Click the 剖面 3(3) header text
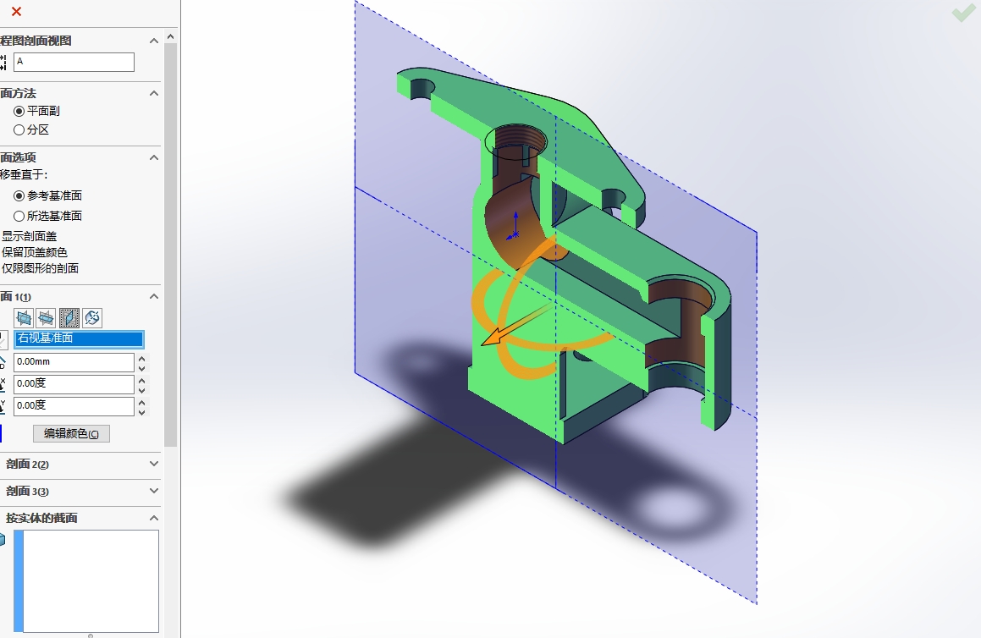Viewport: 981px width, 638px height. [28, 491]
